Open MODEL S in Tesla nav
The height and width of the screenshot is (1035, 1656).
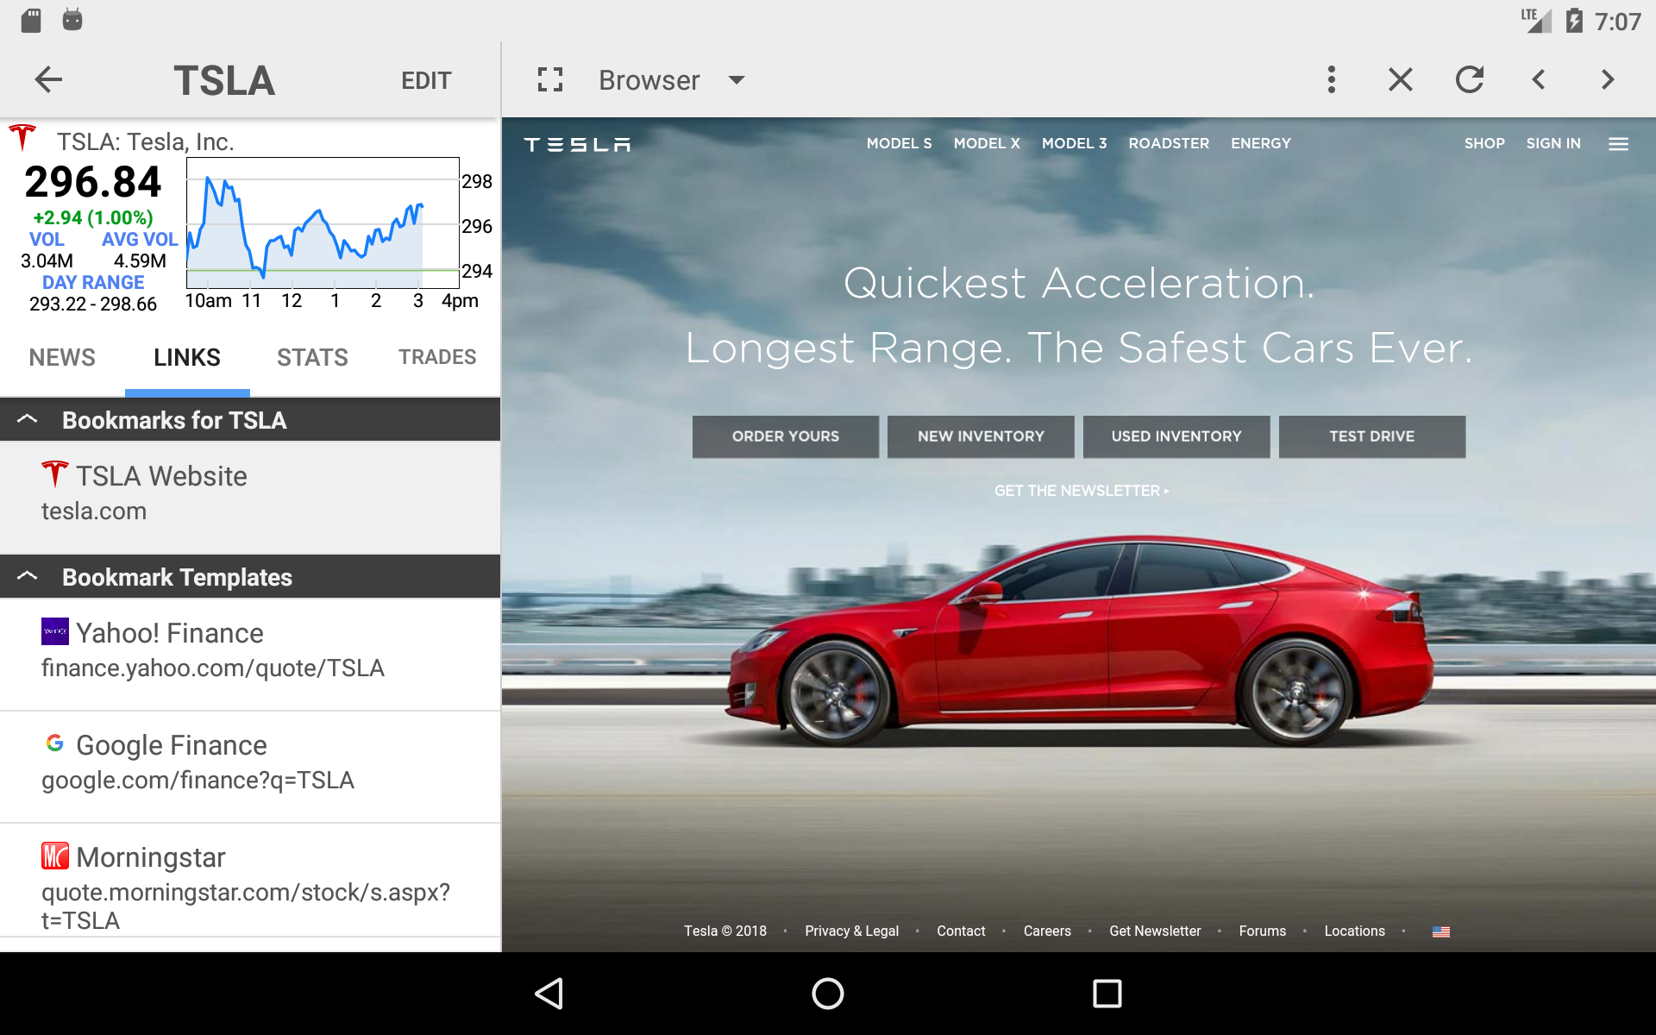(899, 143)
